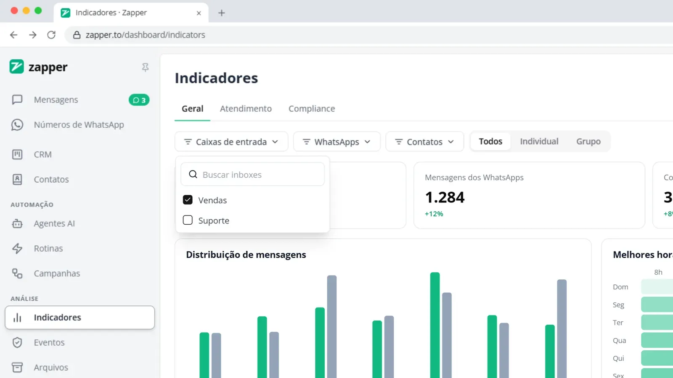Open the Agentes AI robot icon
Screen dimensions: 673x378
pyautogui.click(x=17, y=223)
